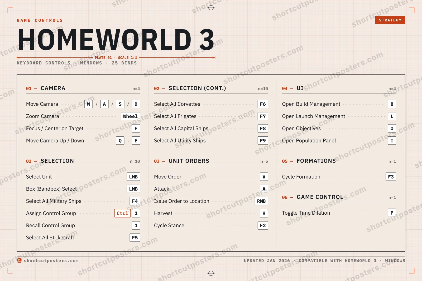Select the Wheel keycap for Zoom Camera
This screenshot has width=422, height=281.
pyautogui.click(x=130, y=116)
